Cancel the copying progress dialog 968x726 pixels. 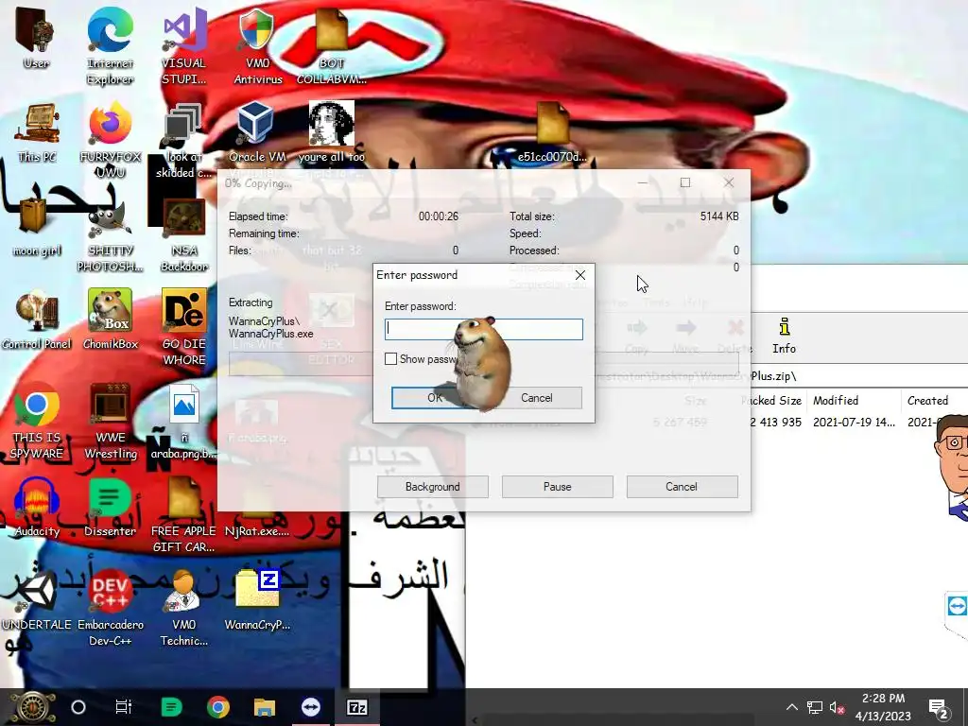tap(682, 487)
